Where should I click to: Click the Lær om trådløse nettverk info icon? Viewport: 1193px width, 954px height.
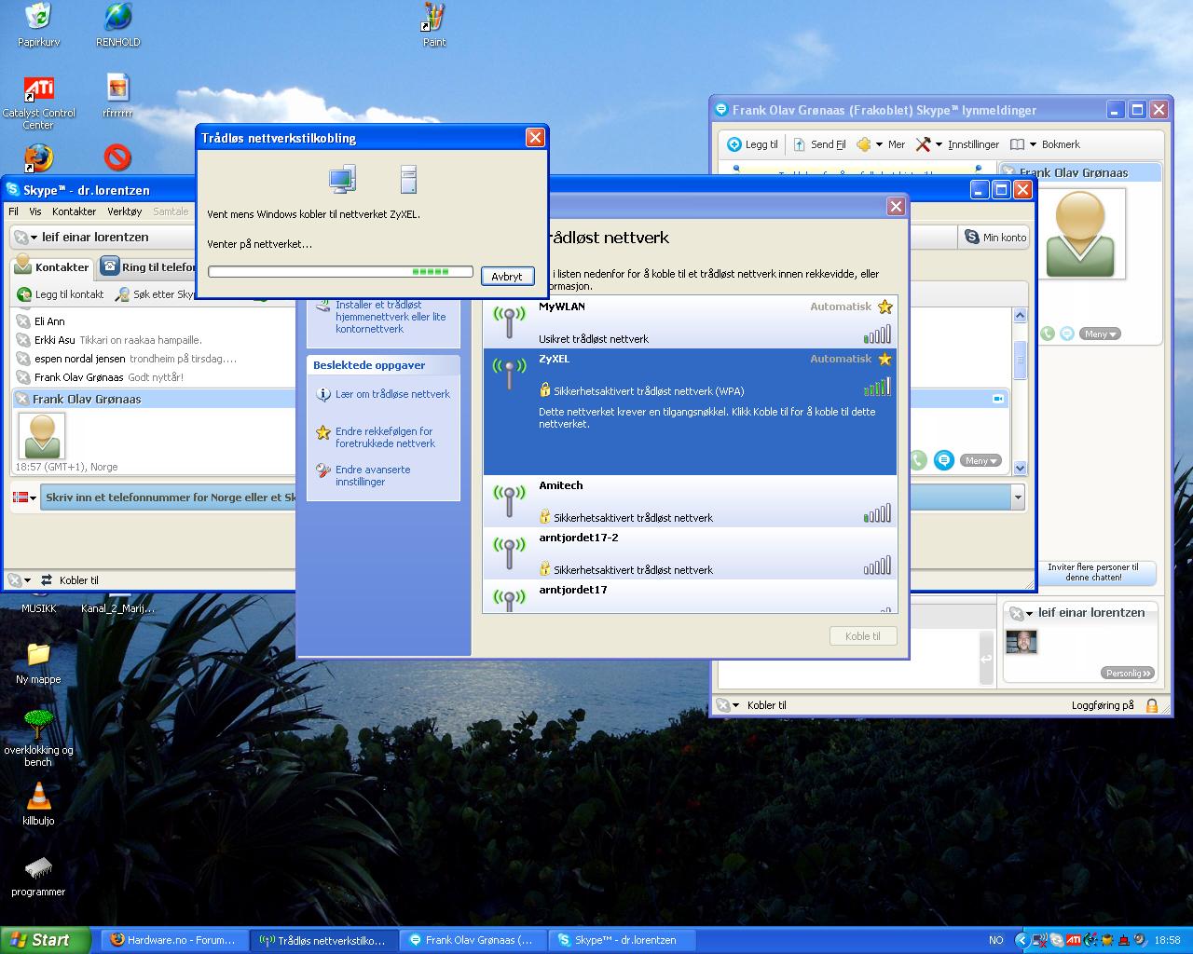click(323, 394)
